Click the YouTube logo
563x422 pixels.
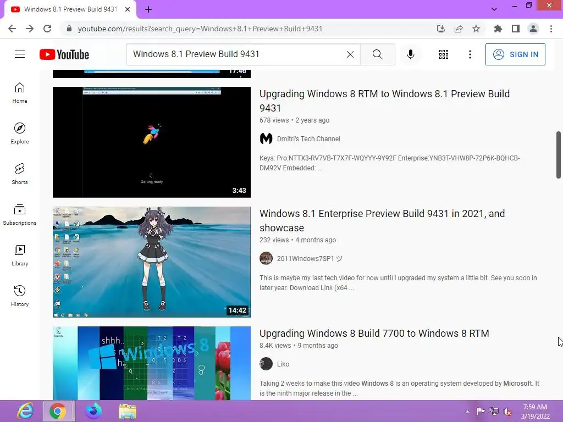(64, 54)
